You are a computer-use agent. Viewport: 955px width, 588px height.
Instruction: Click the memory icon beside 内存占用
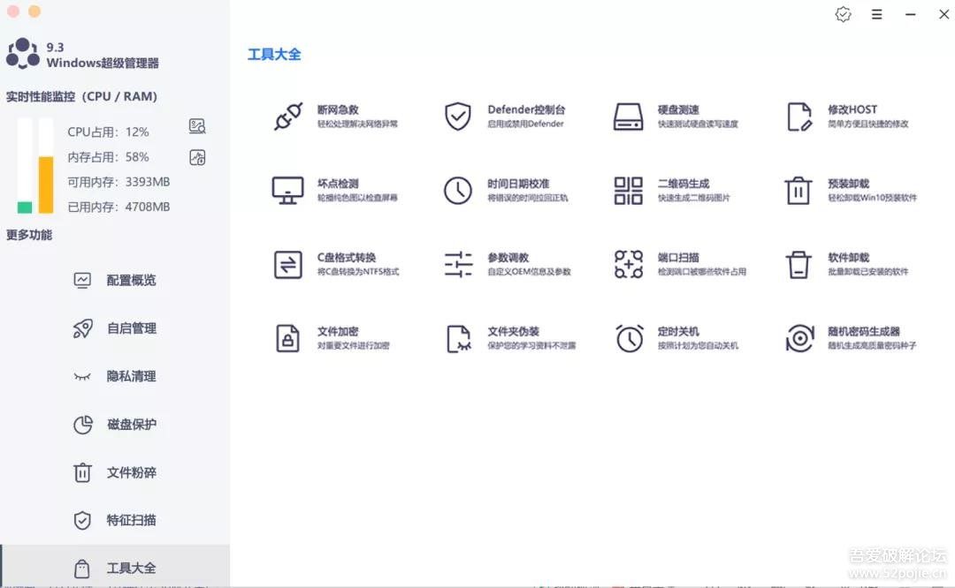click(197, 158)
